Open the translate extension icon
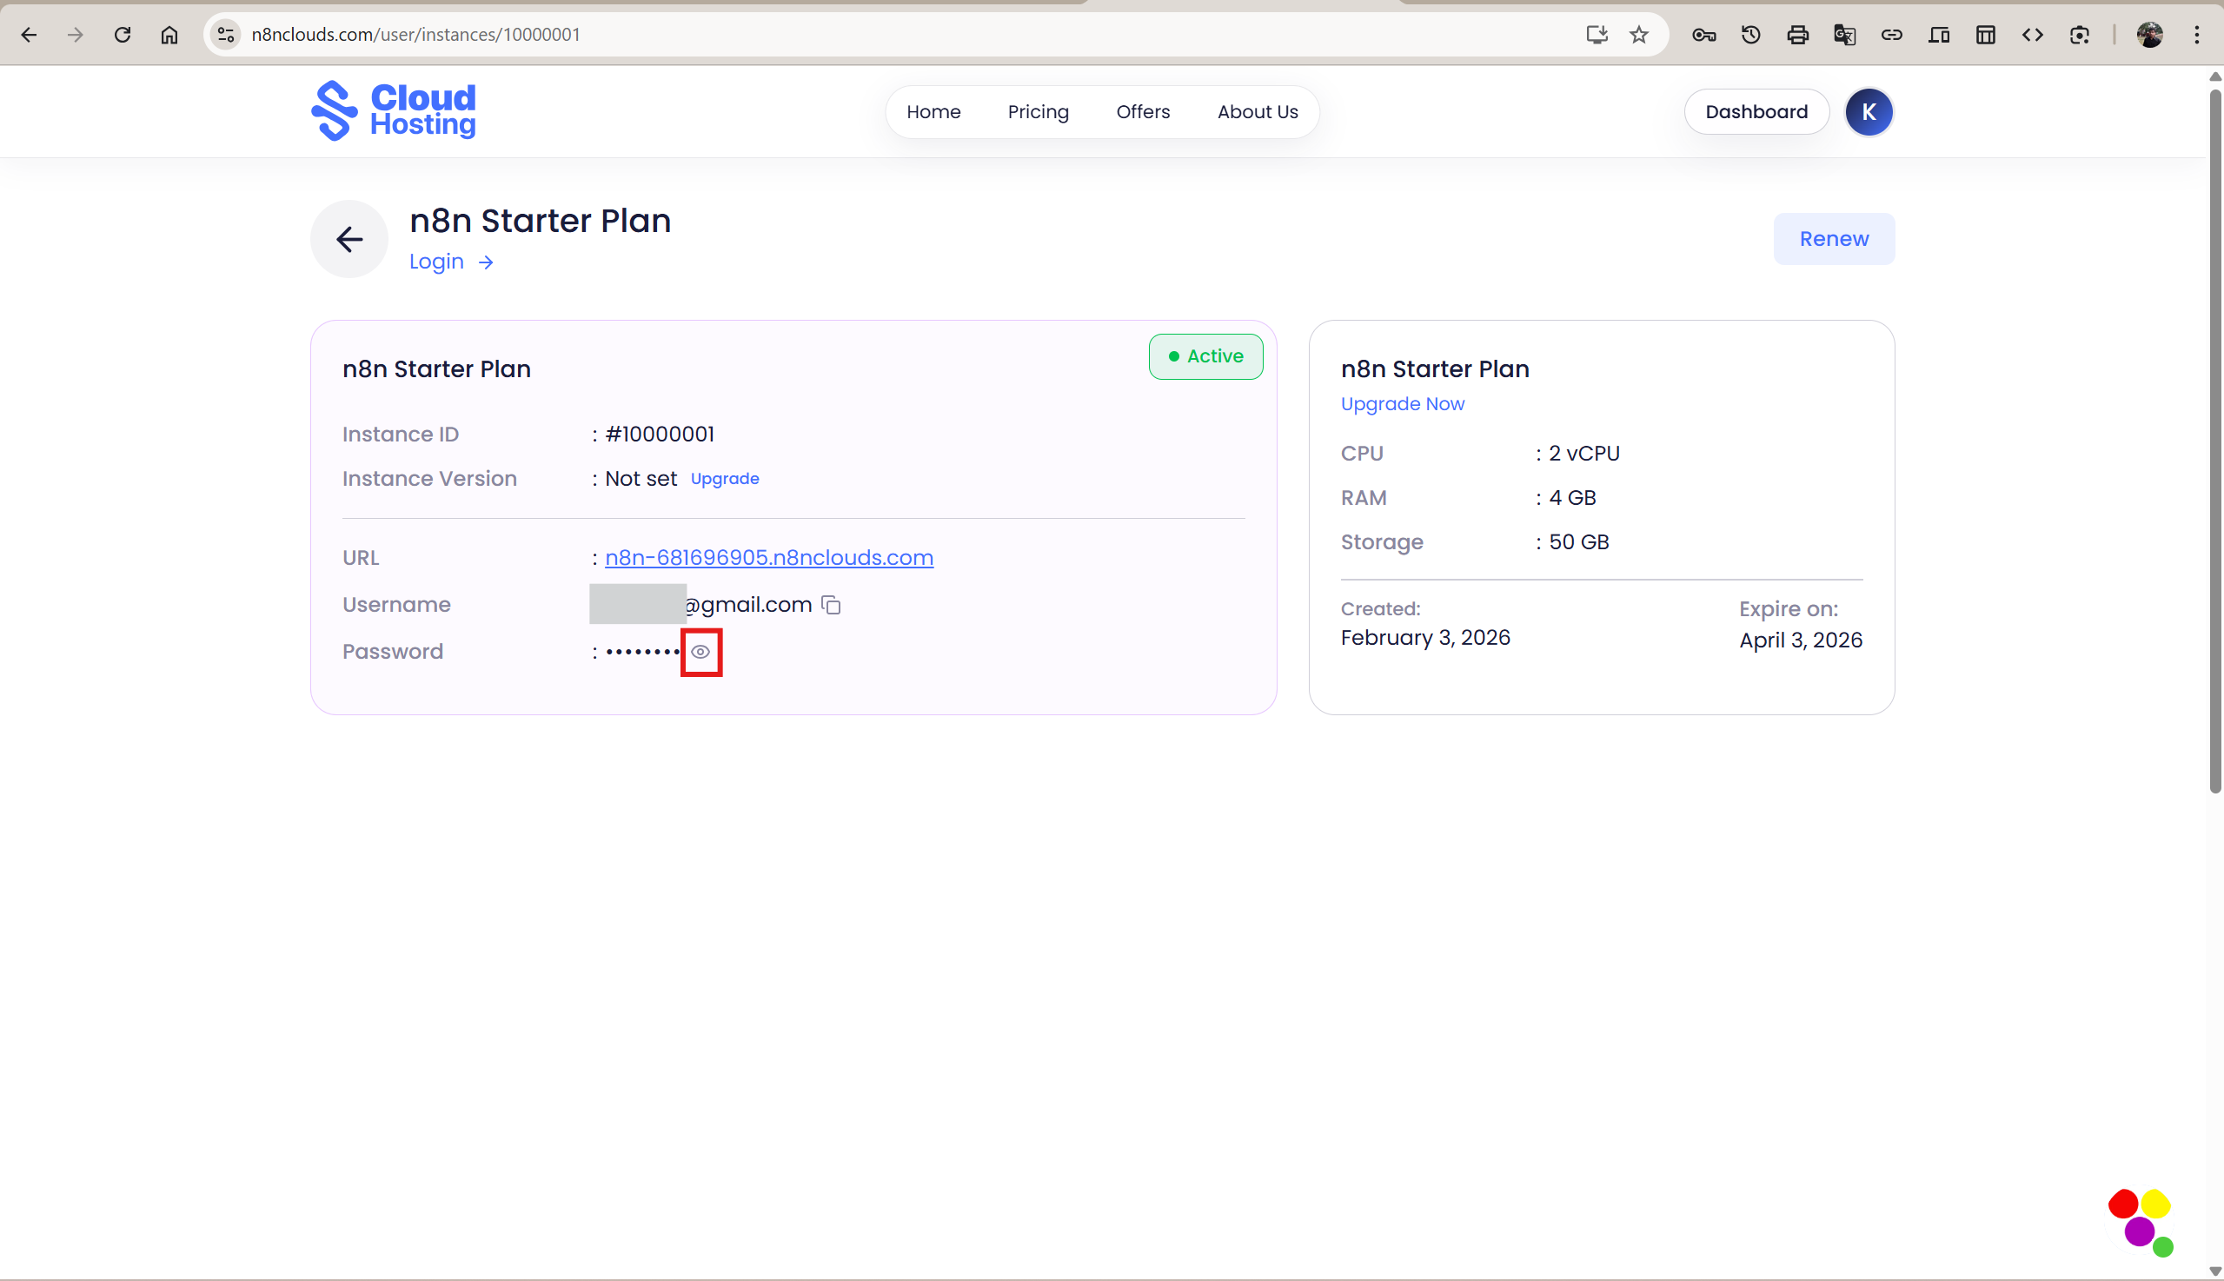This screenshot has width=2224, height=1281. click(1845, 34)
